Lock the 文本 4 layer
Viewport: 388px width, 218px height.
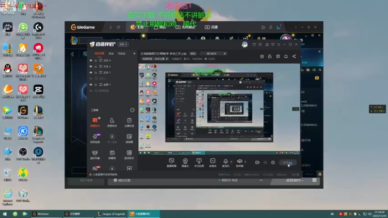pyautogui.click(x=96, y=60)
